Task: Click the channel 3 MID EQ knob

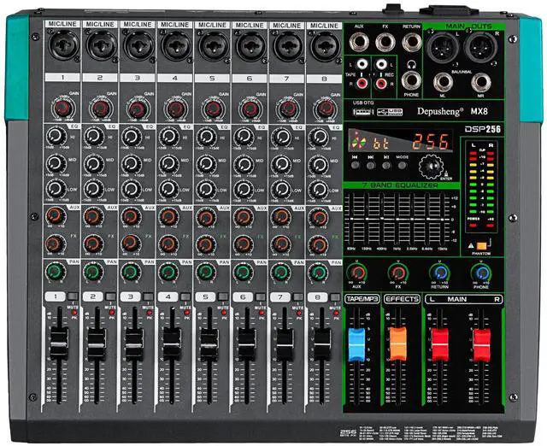Action: [x=131, y=163]
